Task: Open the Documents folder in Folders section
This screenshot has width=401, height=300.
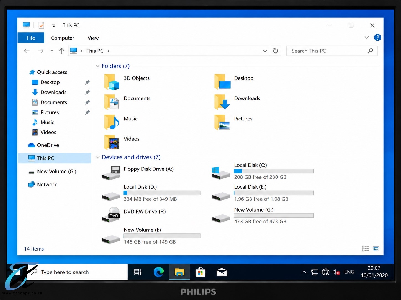Action: [x=112, y=102]
